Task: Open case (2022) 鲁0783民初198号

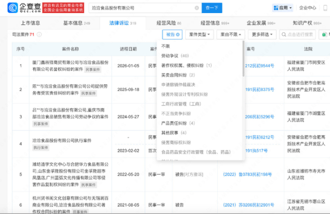Action: tap(248, 175)
